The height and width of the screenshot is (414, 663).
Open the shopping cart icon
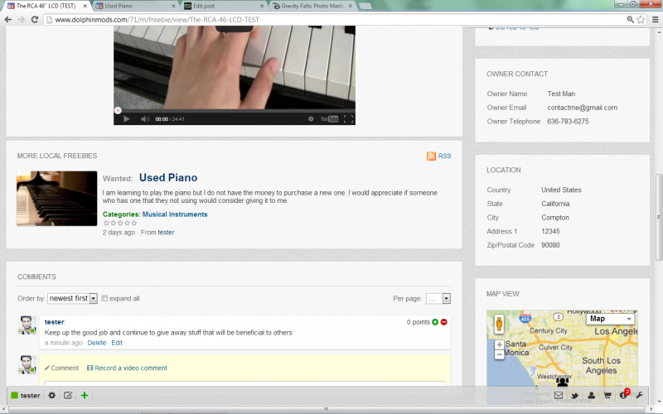[x=607, y=396]
